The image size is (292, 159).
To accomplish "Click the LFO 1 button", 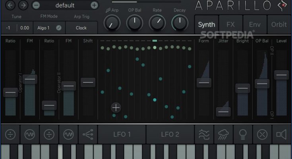I will 122,135.
